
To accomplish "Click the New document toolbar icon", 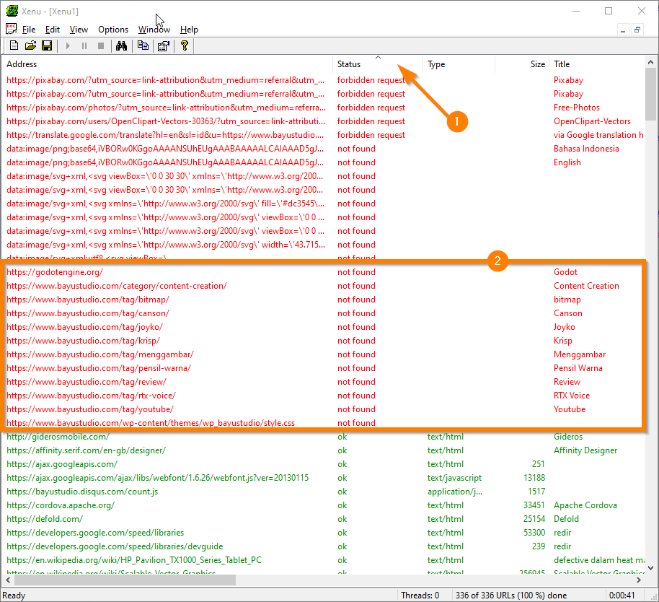I will (14, 45).
